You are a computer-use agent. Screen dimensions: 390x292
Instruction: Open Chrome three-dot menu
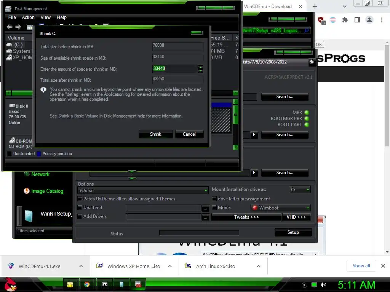[x=382, y=20]
